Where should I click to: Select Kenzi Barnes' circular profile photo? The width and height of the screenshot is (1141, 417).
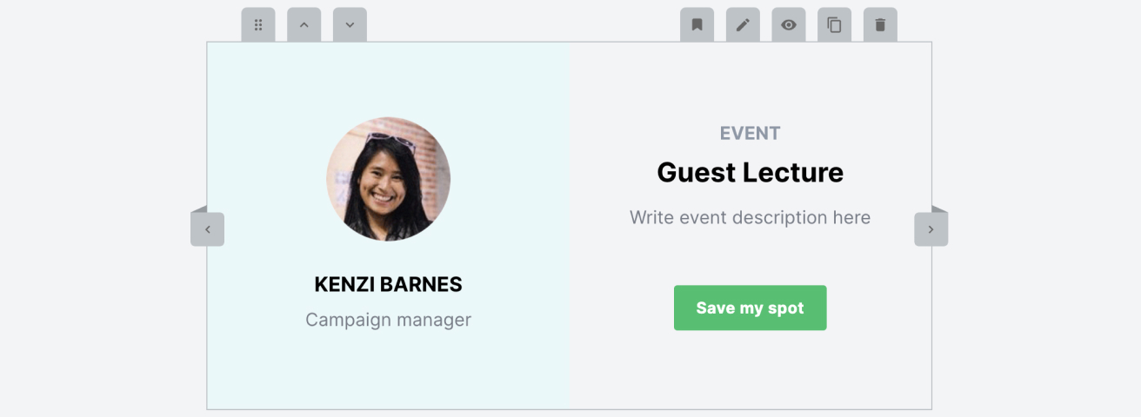click(x=388, y=179)
